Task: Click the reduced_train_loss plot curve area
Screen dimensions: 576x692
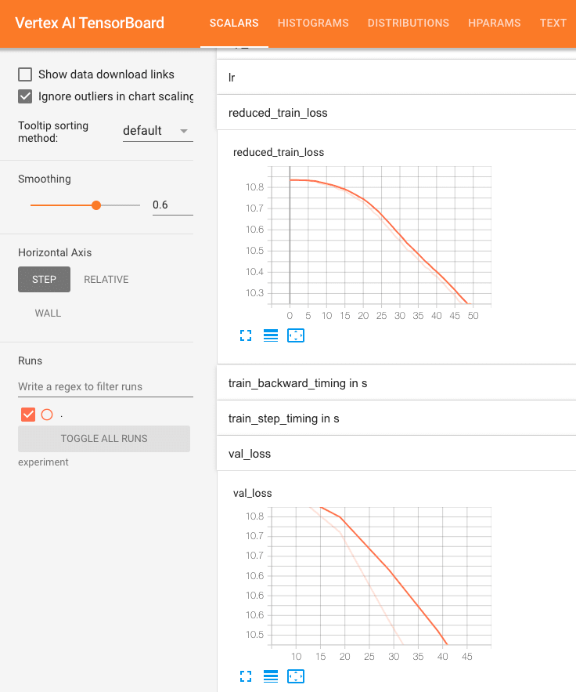Action: [x=381, y=235]
